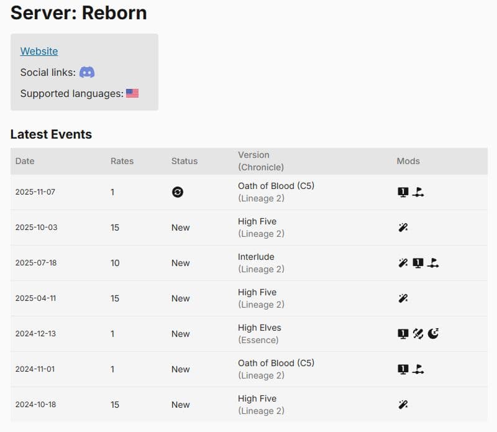The height and width of the screenshot is (432, 497).
Task: Click the monitor icon in the 2025-11-07 row
Action: click(x=403, y=192)
